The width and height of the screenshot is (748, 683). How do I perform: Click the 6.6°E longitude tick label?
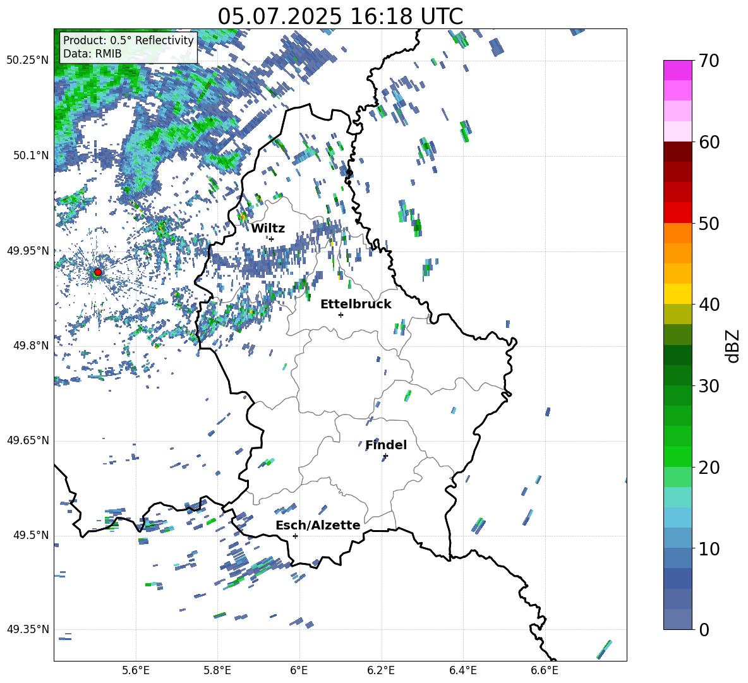pos(545,670)
